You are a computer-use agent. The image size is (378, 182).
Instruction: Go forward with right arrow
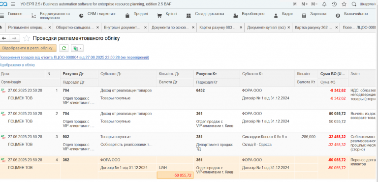pyautogui.click(x=14, y=38)
